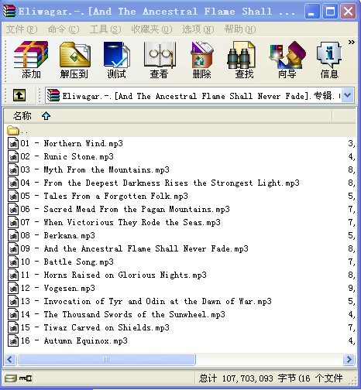Viewport: 361px width, 390px height.
Task: Select '11 - Horns Raised on Glorious Nights.mp3'
Action: coord(107,275)
